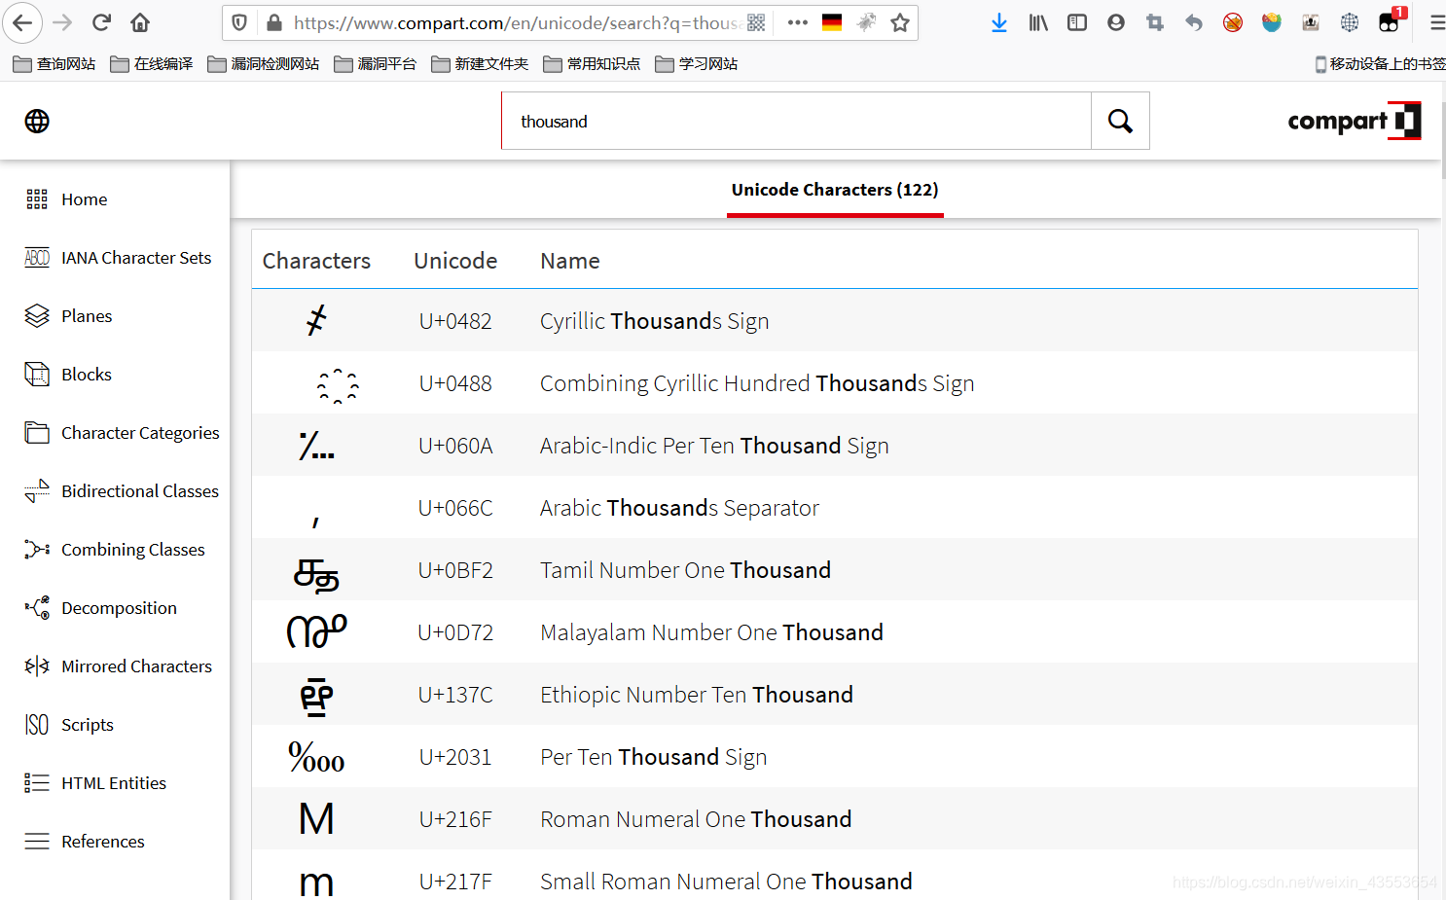
Task: Open the 常用知识点 bookmarks folder
Action: point(592,64)
